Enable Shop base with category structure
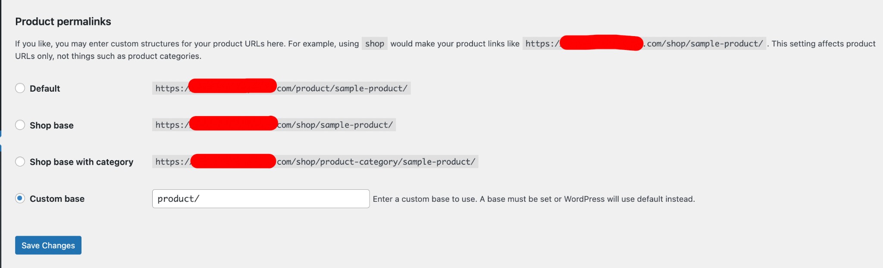The image size is (883, 268). click(x=19, y=162)
